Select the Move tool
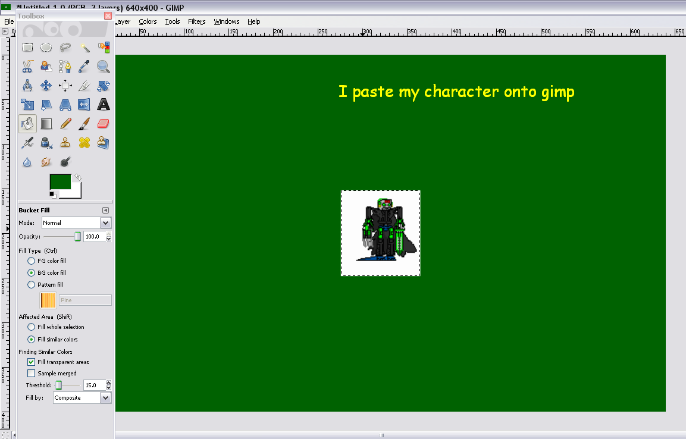686x439 pixels. pos(46,86)
